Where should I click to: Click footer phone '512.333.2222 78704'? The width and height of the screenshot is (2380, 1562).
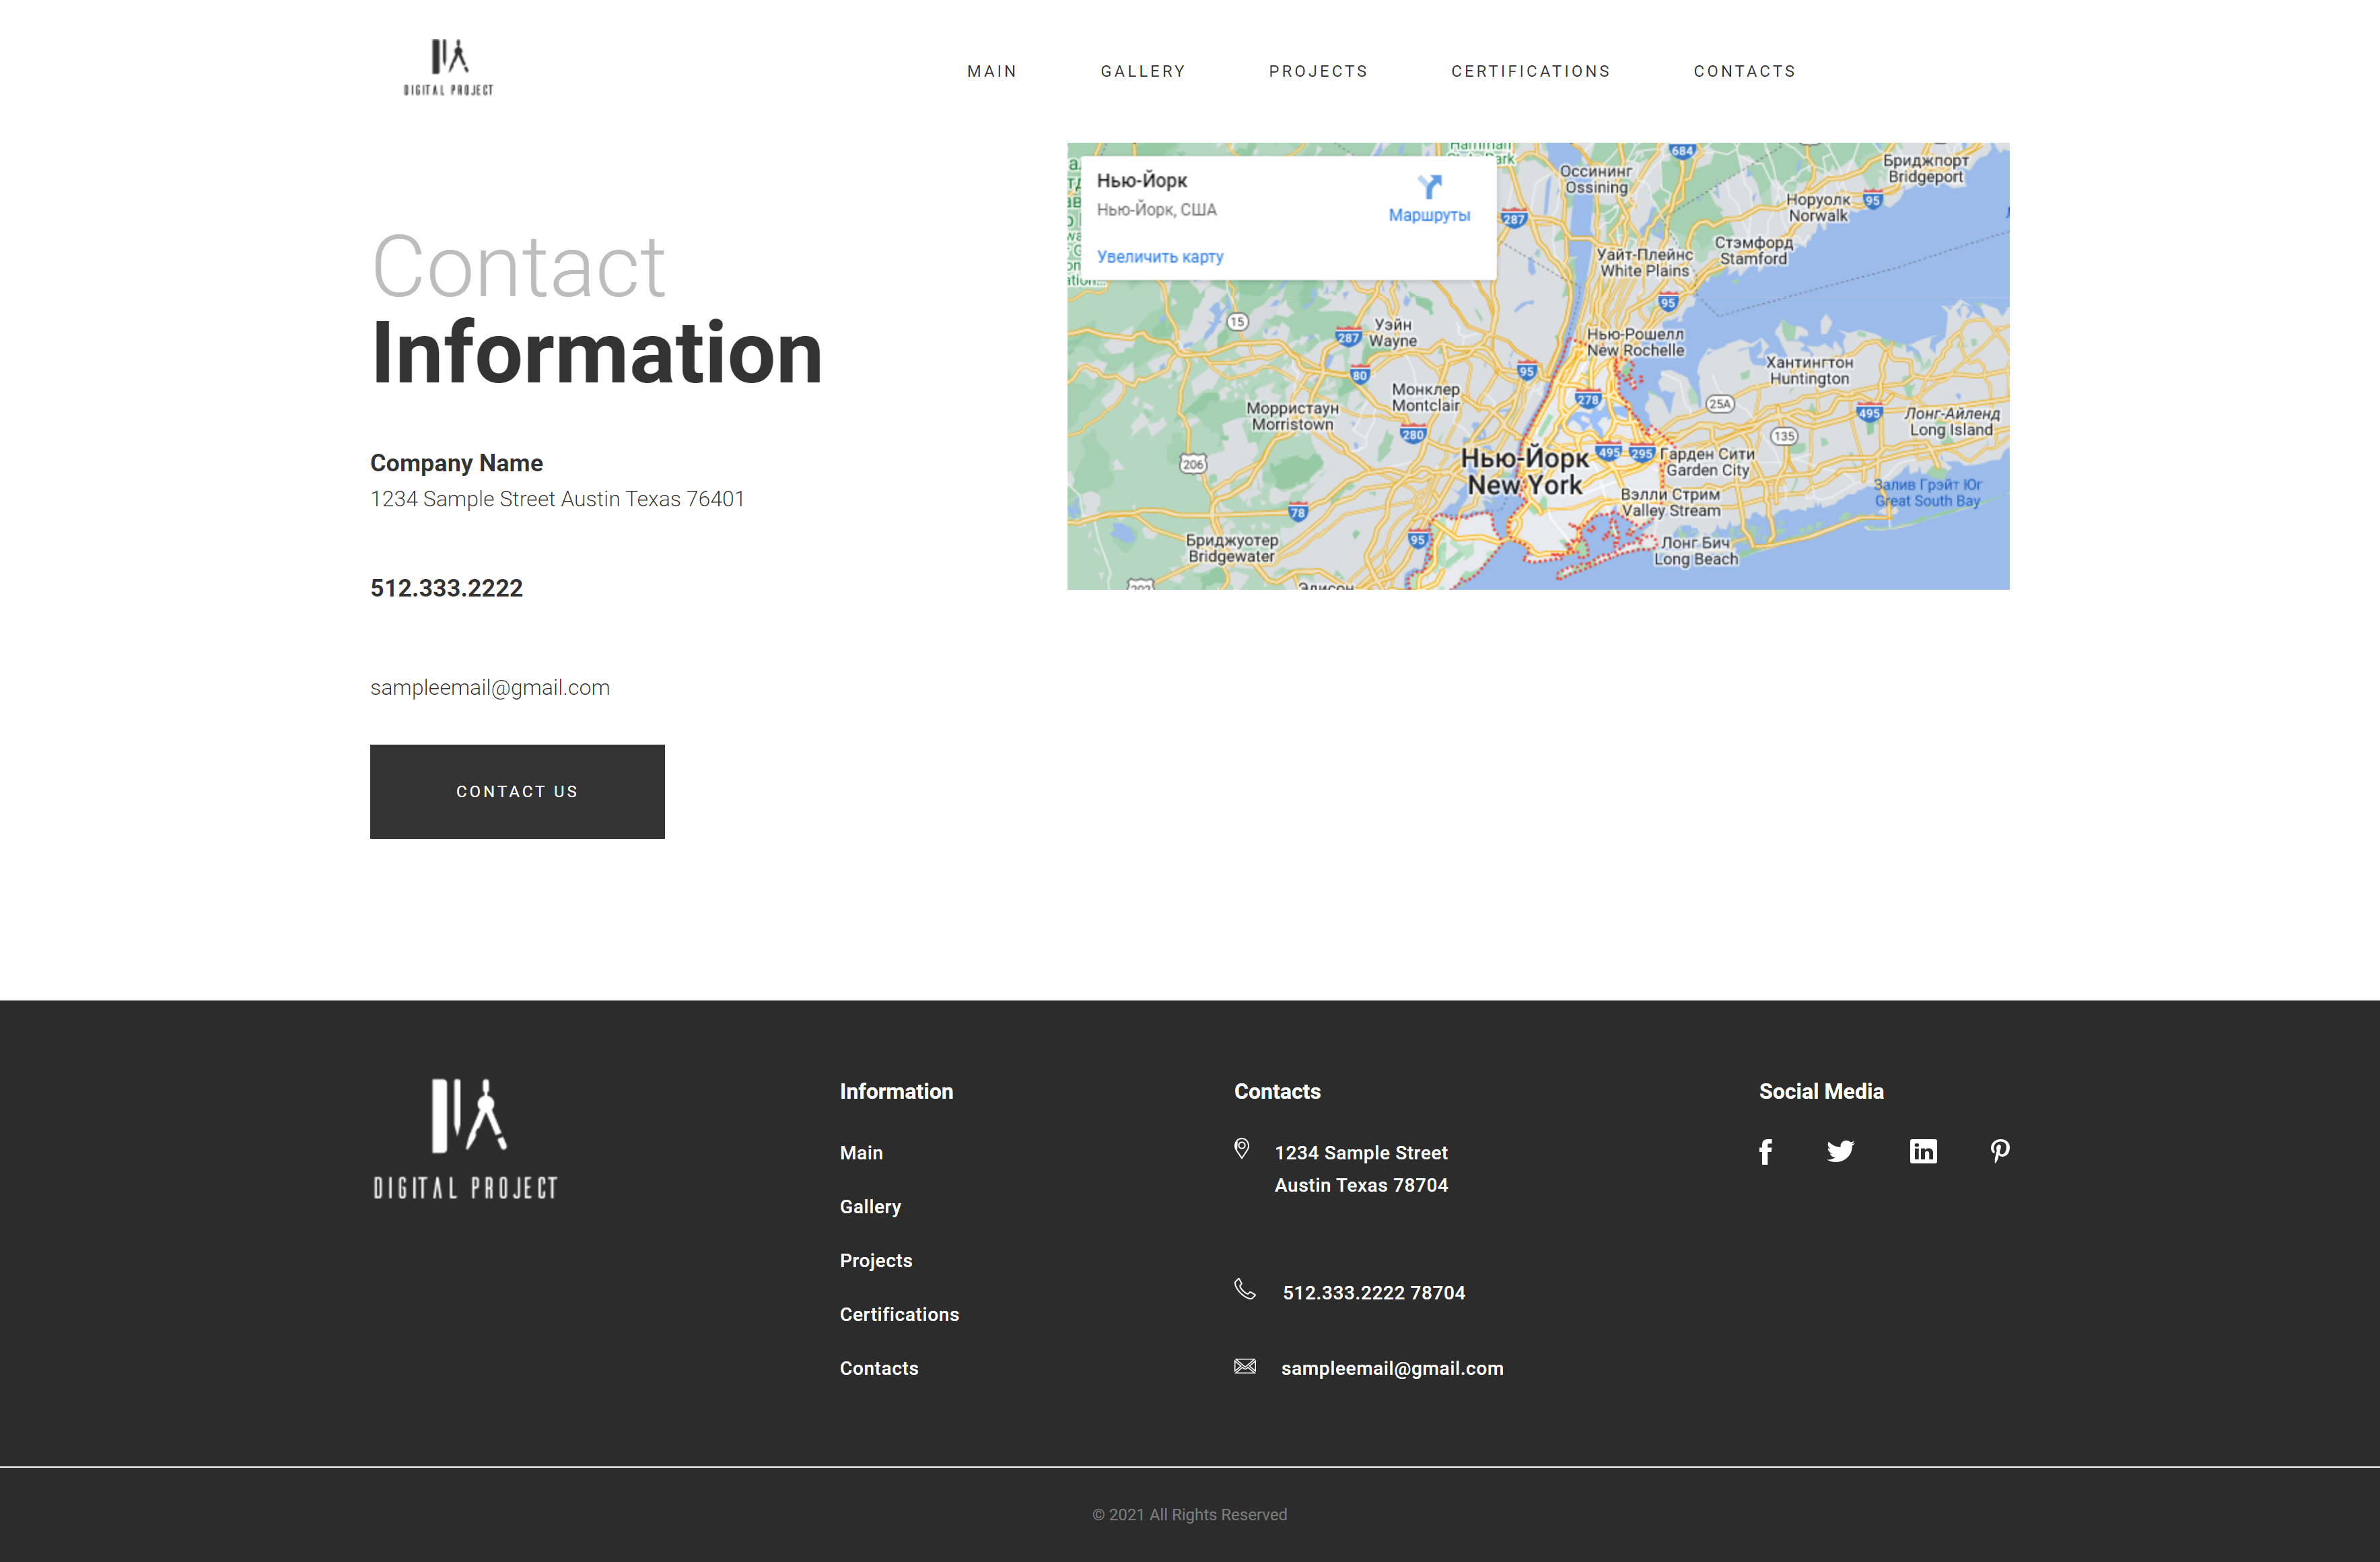point(1374,1293)
